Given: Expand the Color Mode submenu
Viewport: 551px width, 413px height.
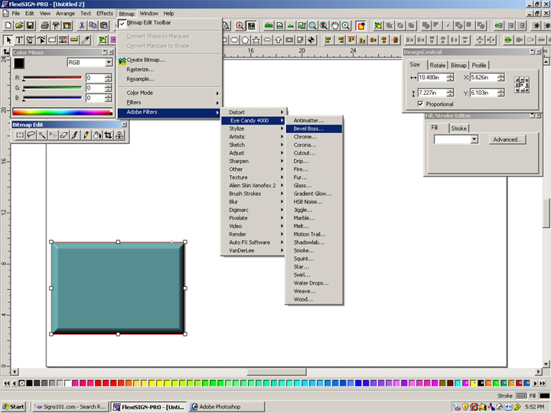Looking at the screenshot, I should (x=169, y=93).
